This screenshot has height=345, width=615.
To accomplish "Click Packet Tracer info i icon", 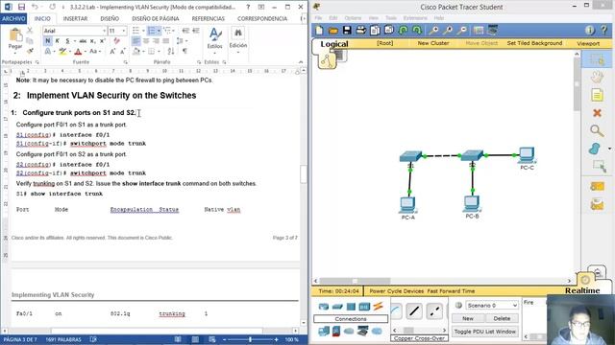I will (x=589, y=31).
